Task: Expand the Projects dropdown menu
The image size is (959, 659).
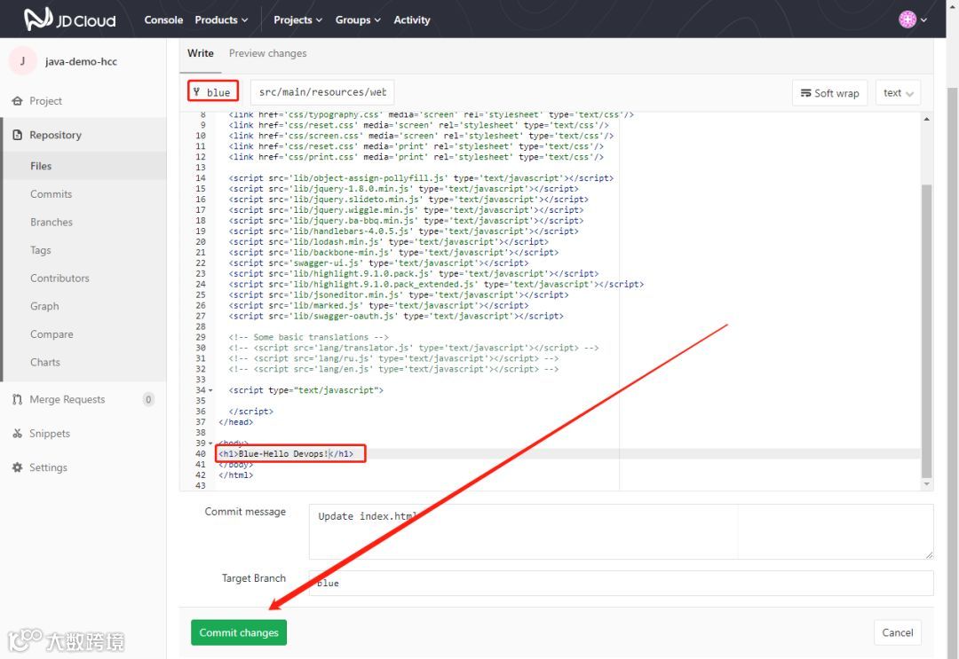Action: [x=297, y=20]
